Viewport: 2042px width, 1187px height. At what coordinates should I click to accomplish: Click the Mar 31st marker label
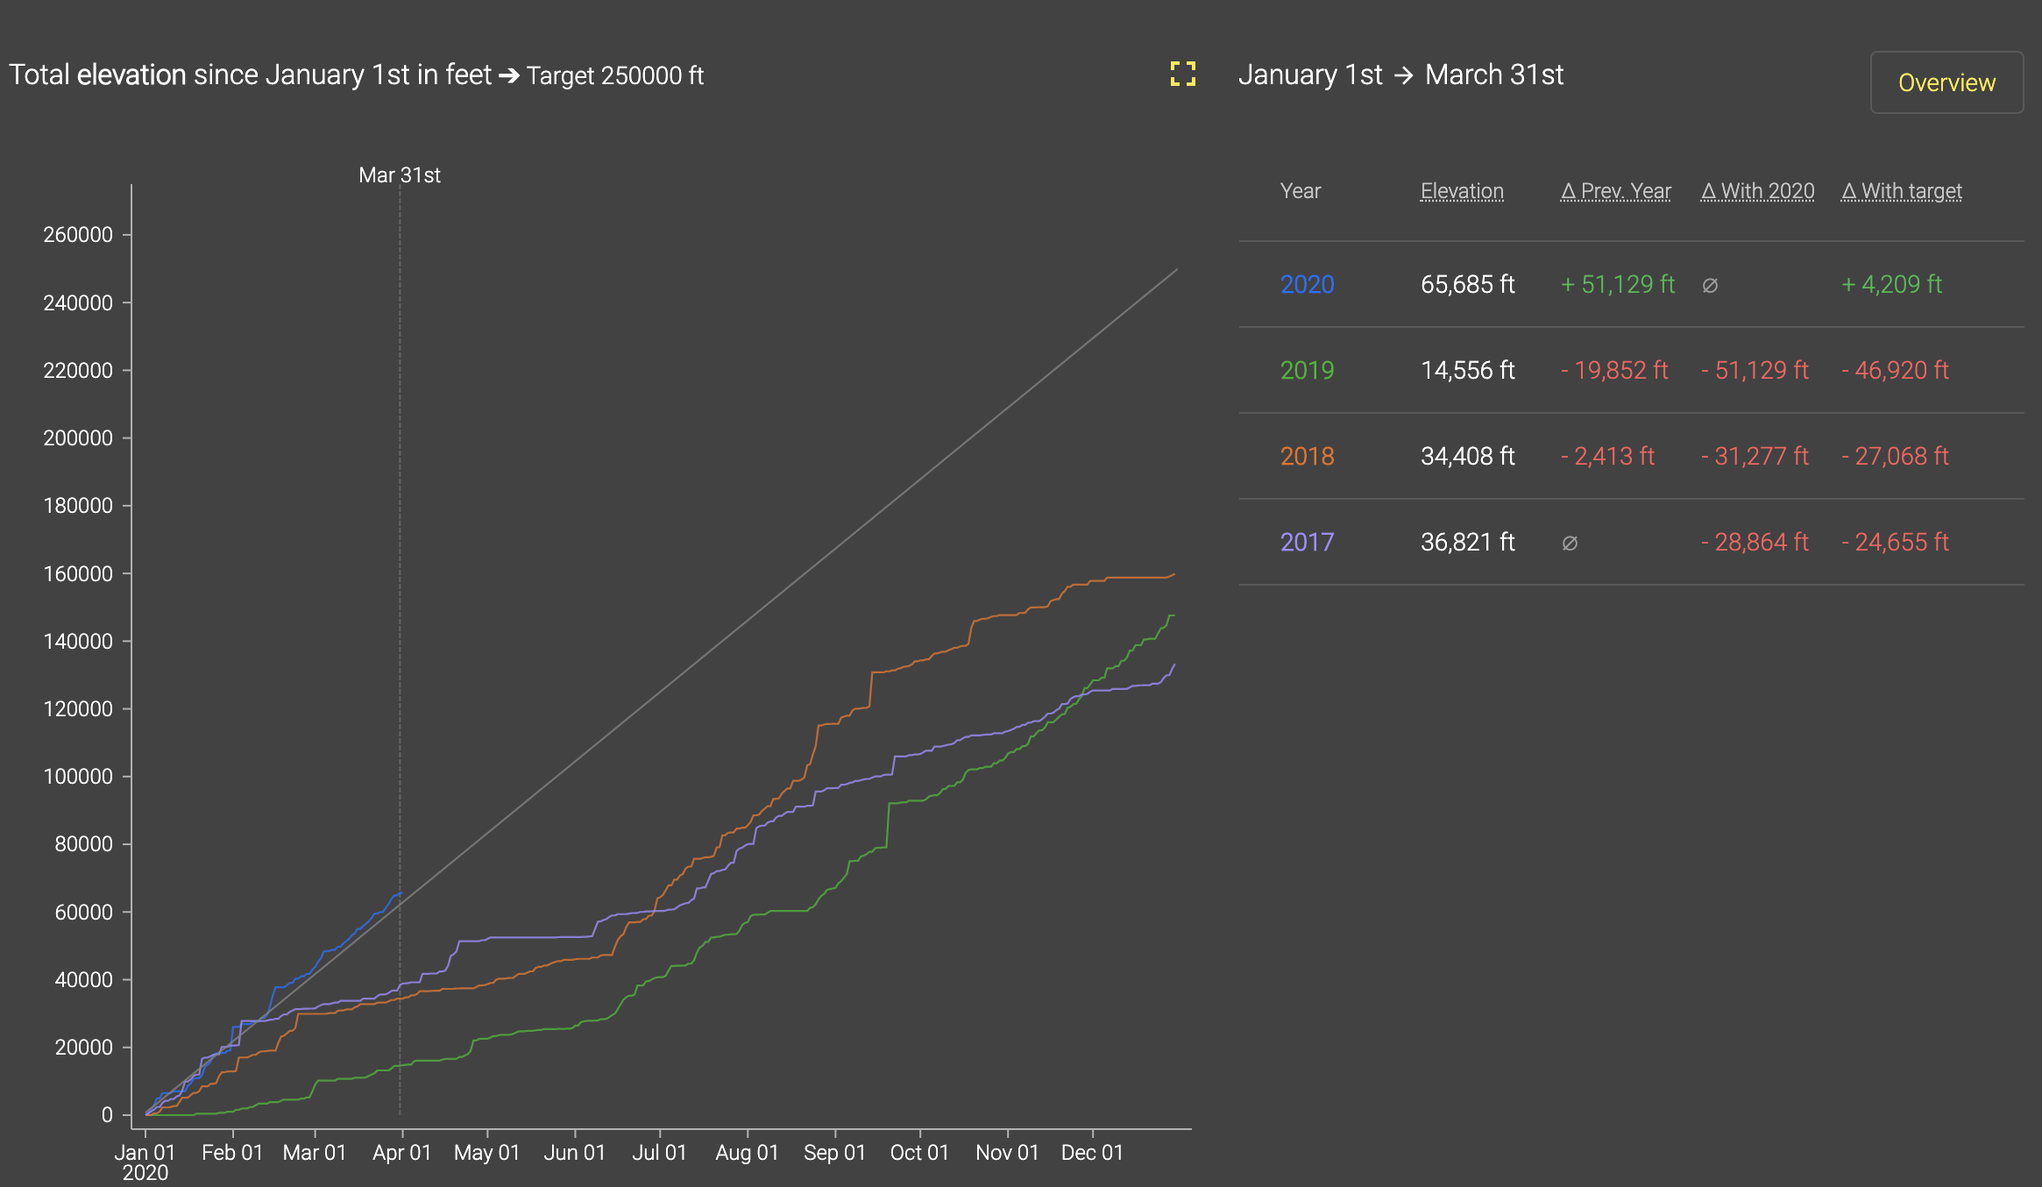click(x=400, y=175)
